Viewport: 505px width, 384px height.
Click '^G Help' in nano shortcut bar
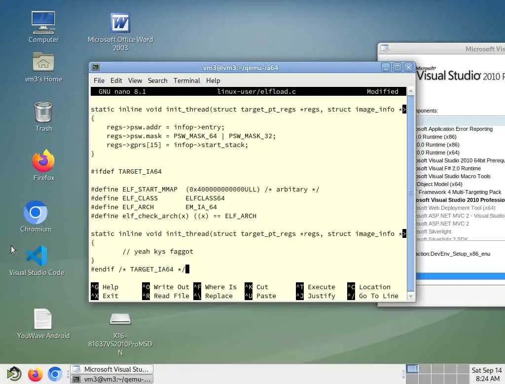(105, 287)
